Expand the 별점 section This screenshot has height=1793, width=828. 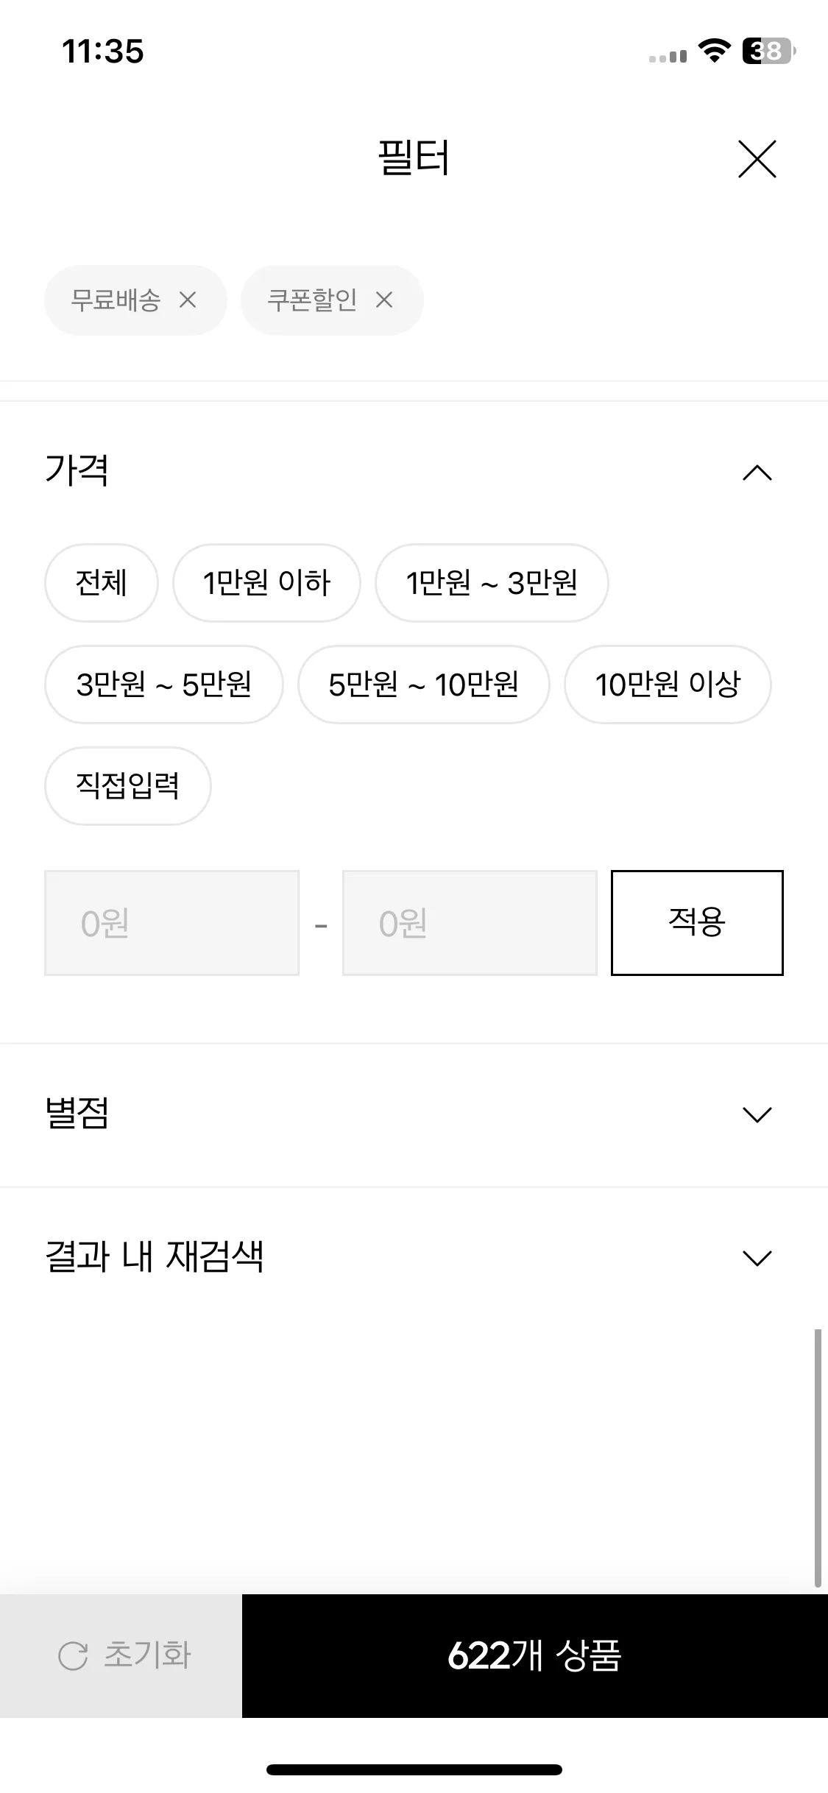(x=414, y=1114)
